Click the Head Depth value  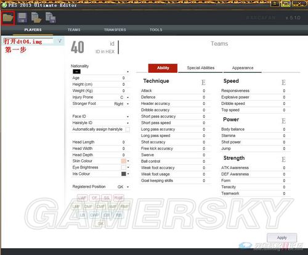click(123, 155)
